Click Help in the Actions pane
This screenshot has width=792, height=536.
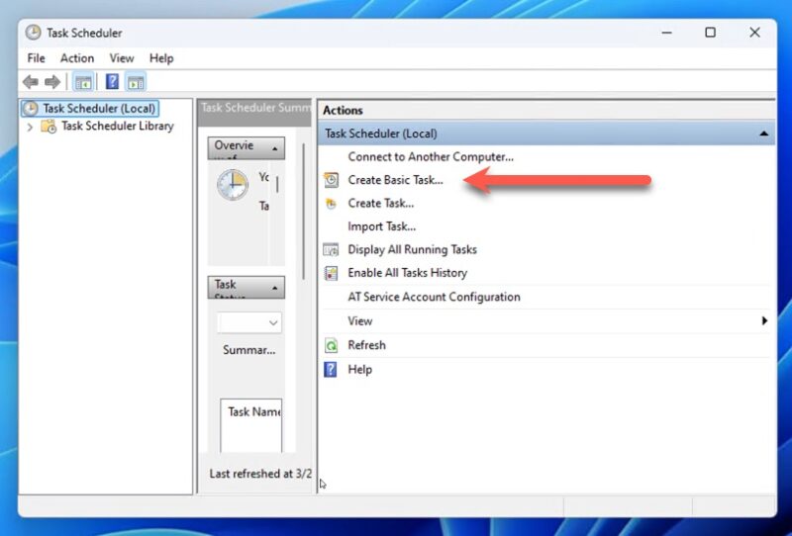(x=360, y=370)
